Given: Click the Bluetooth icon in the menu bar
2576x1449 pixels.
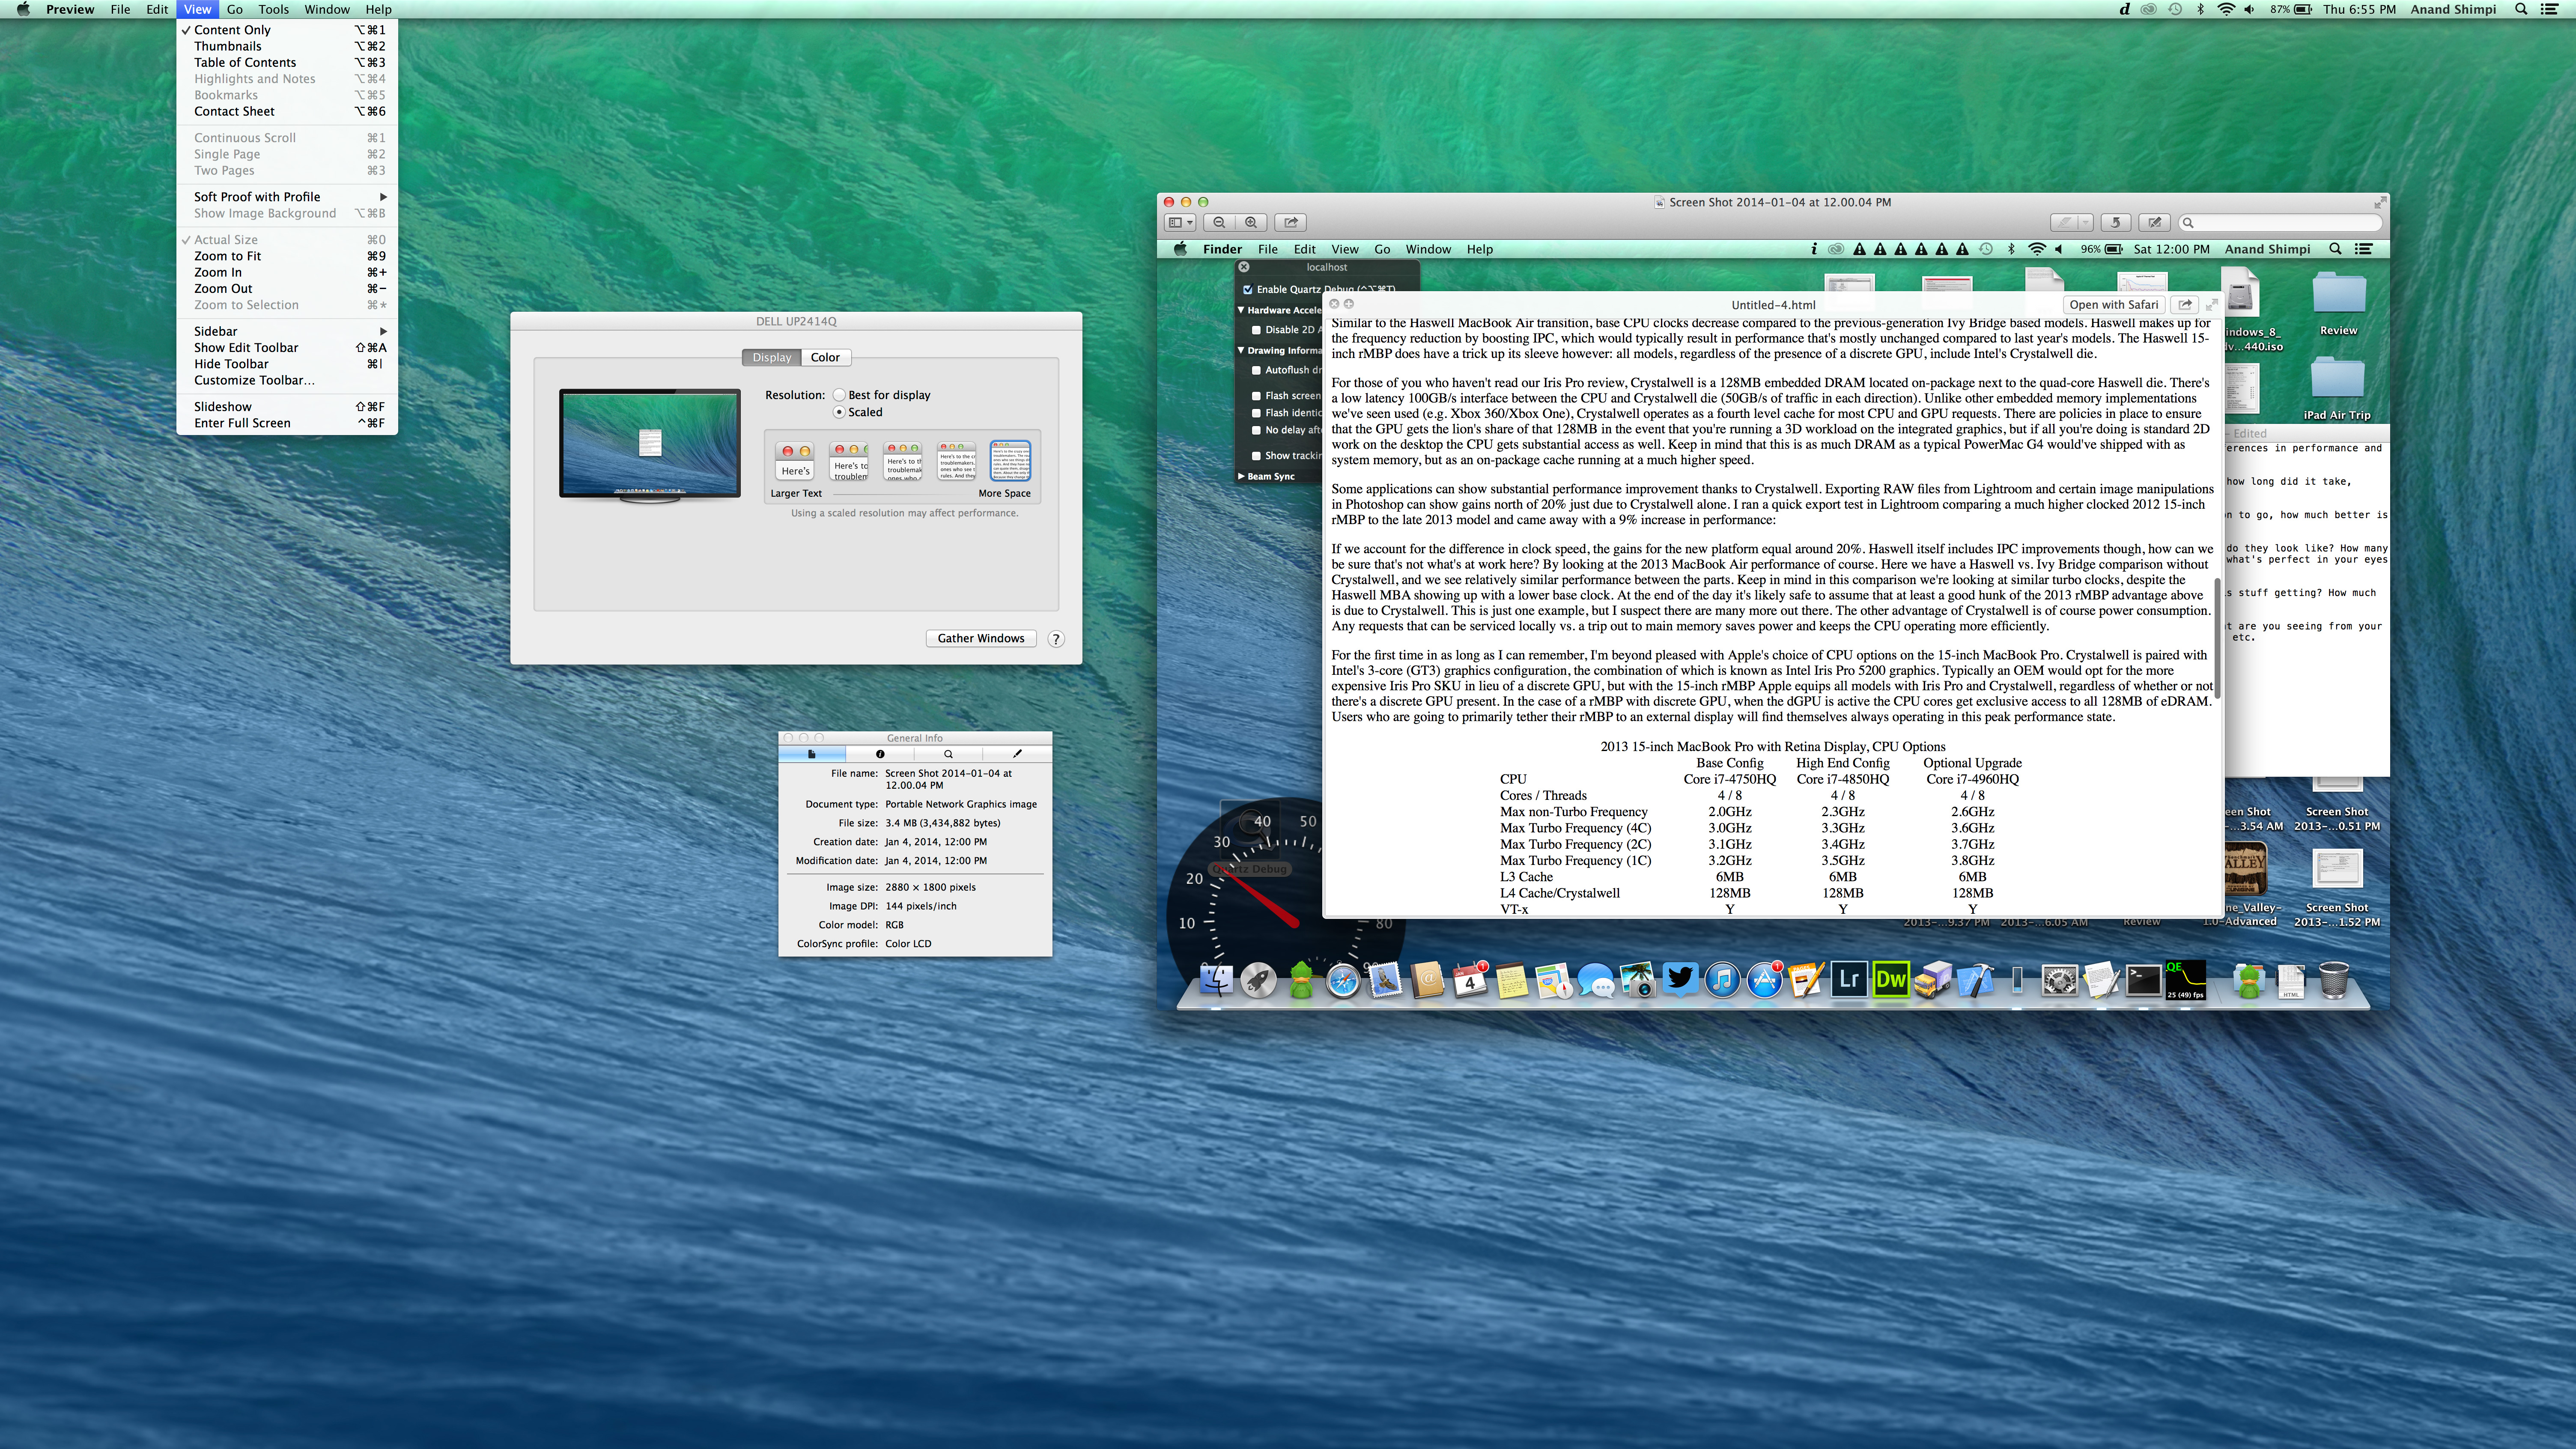Looking at the screenshot, I should click(2200, 9).
